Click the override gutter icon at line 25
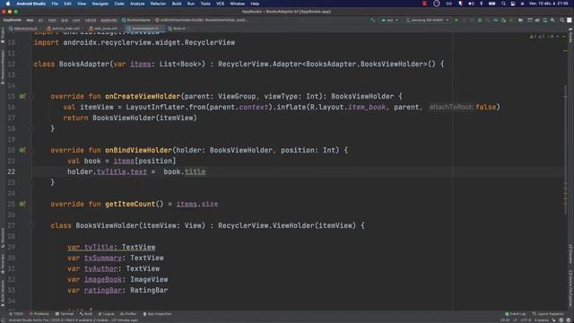The height and width of the screenshot is (323, 574). click(x=22, y=204)
